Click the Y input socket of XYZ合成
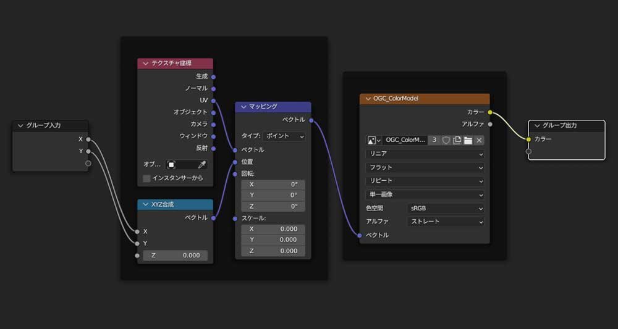This screenshot has width=618, height=329. [x=137, y=244]
